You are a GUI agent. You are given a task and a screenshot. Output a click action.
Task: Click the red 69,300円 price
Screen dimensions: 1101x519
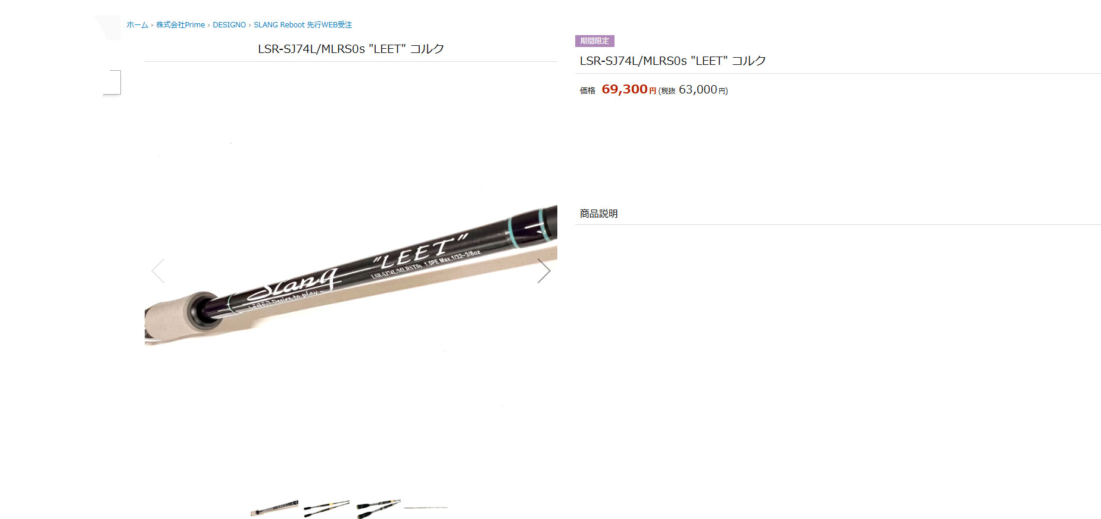pyautogui.click(x=629, y=89)
